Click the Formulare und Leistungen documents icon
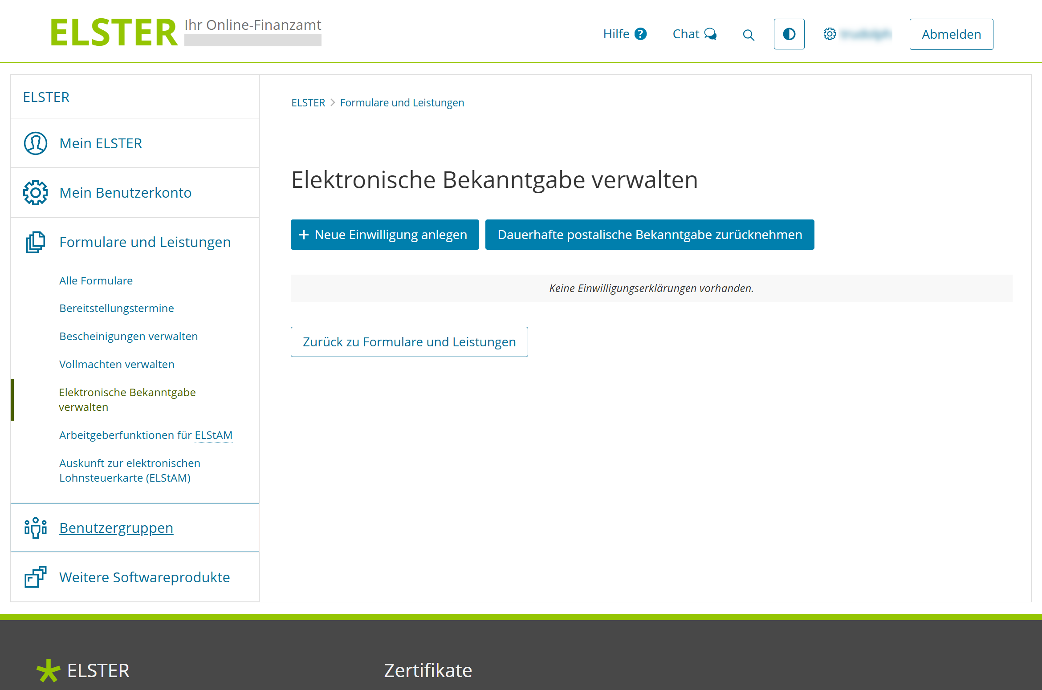The width and height of the screenshot is (1042, 690). (x=36, y=242)
